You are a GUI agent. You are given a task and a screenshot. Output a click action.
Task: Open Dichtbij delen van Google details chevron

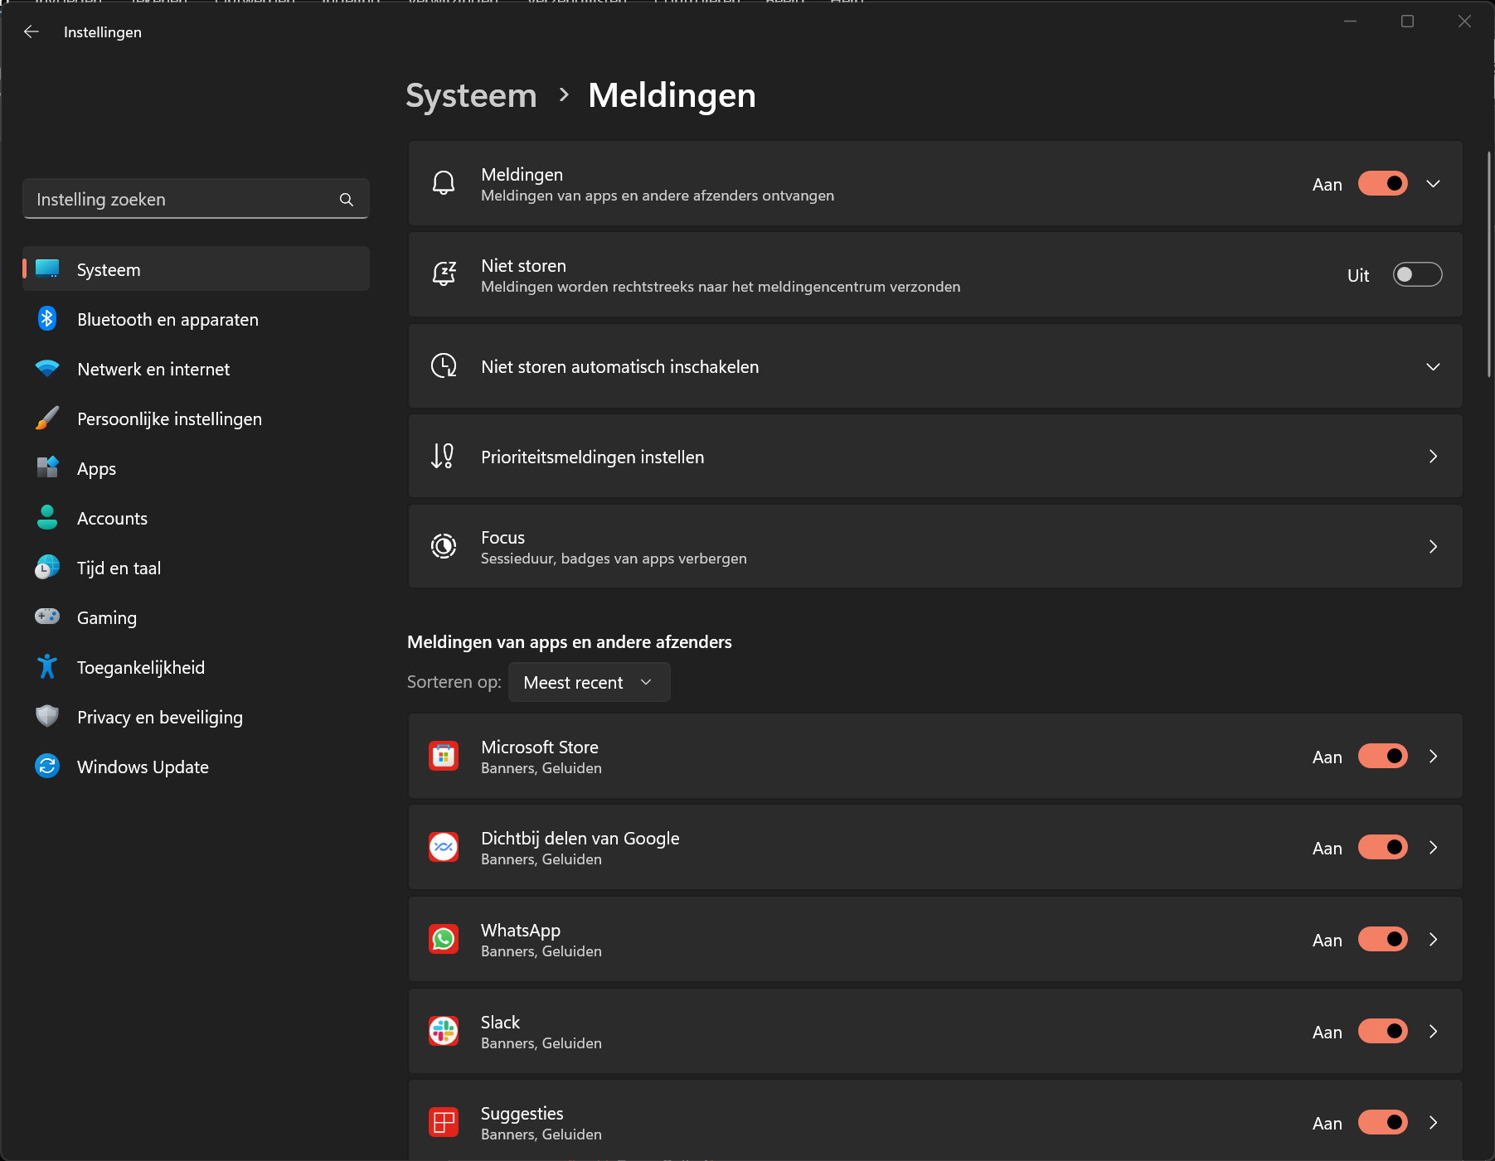[1433, 847]
